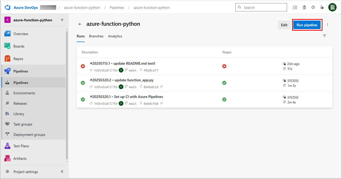Open the account avatar menu
Image resolution: width=342 pixels, height=179 pixels.
(332, 7)
